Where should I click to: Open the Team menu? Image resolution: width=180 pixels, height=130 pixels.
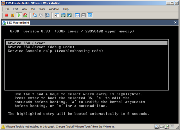42,9
